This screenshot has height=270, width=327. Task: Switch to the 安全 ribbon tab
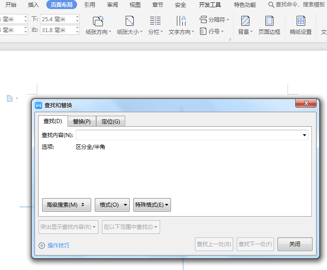click(181, 5)
